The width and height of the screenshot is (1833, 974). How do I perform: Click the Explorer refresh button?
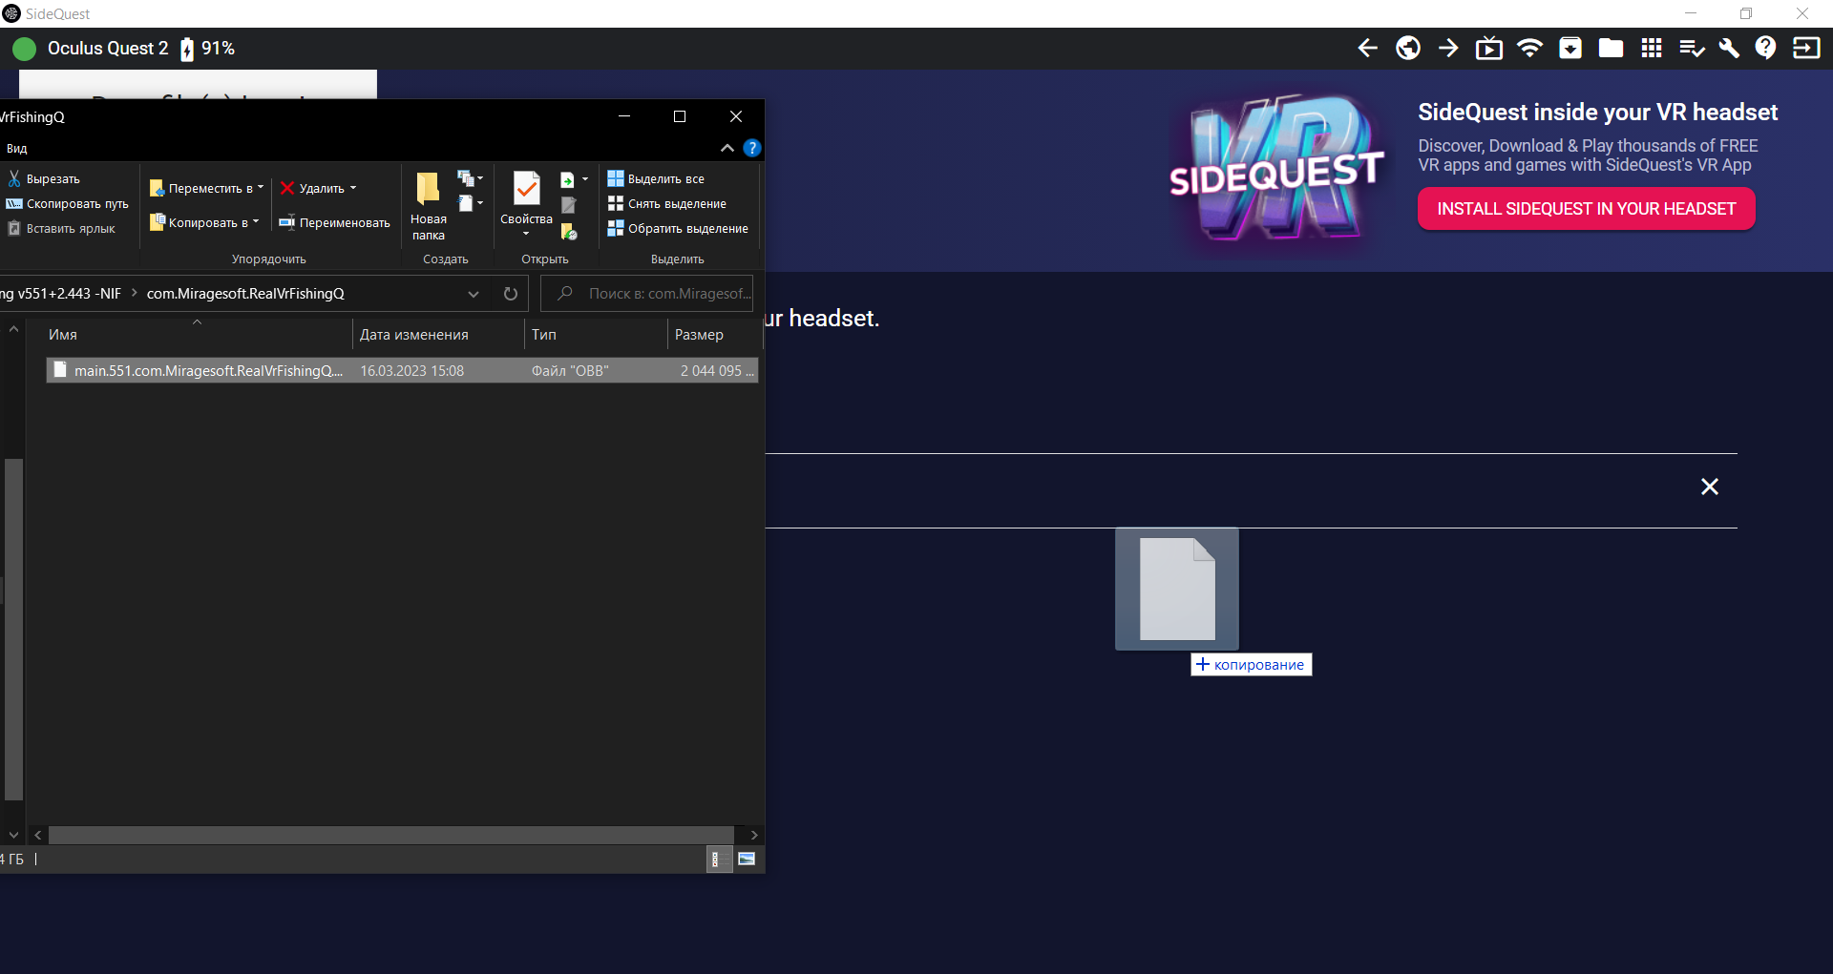tap(511, 294)
